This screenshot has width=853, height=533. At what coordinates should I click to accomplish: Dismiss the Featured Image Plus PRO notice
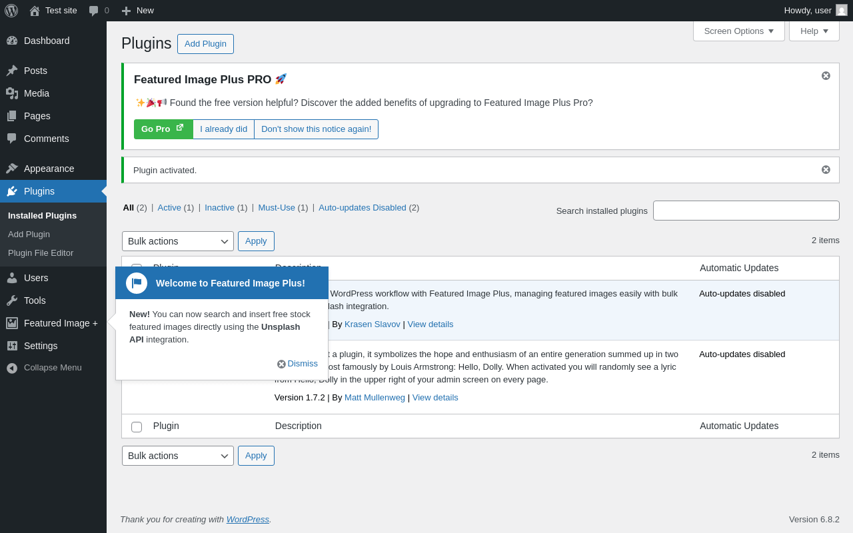coord(826,76)
